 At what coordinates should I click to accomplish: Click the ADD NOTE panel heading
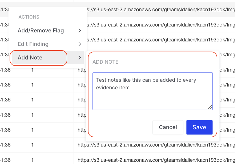(x=105, y=62)
